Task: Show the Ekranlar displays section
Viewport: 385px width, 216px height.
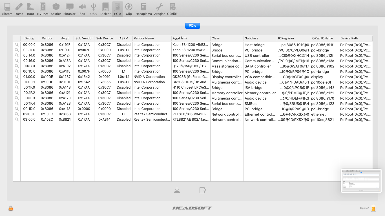Action: tap(69, 9)
